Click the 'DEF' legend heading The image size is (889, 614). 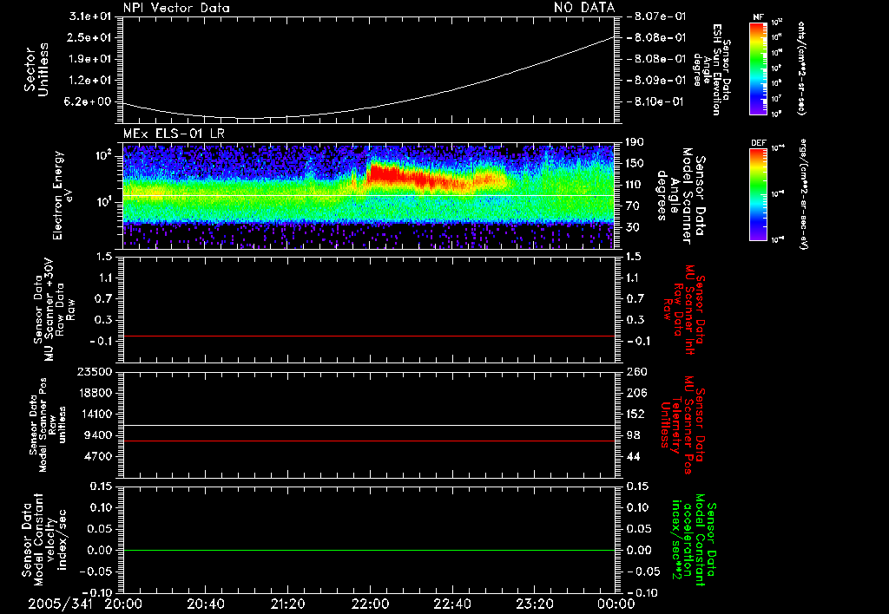[759, 143]
